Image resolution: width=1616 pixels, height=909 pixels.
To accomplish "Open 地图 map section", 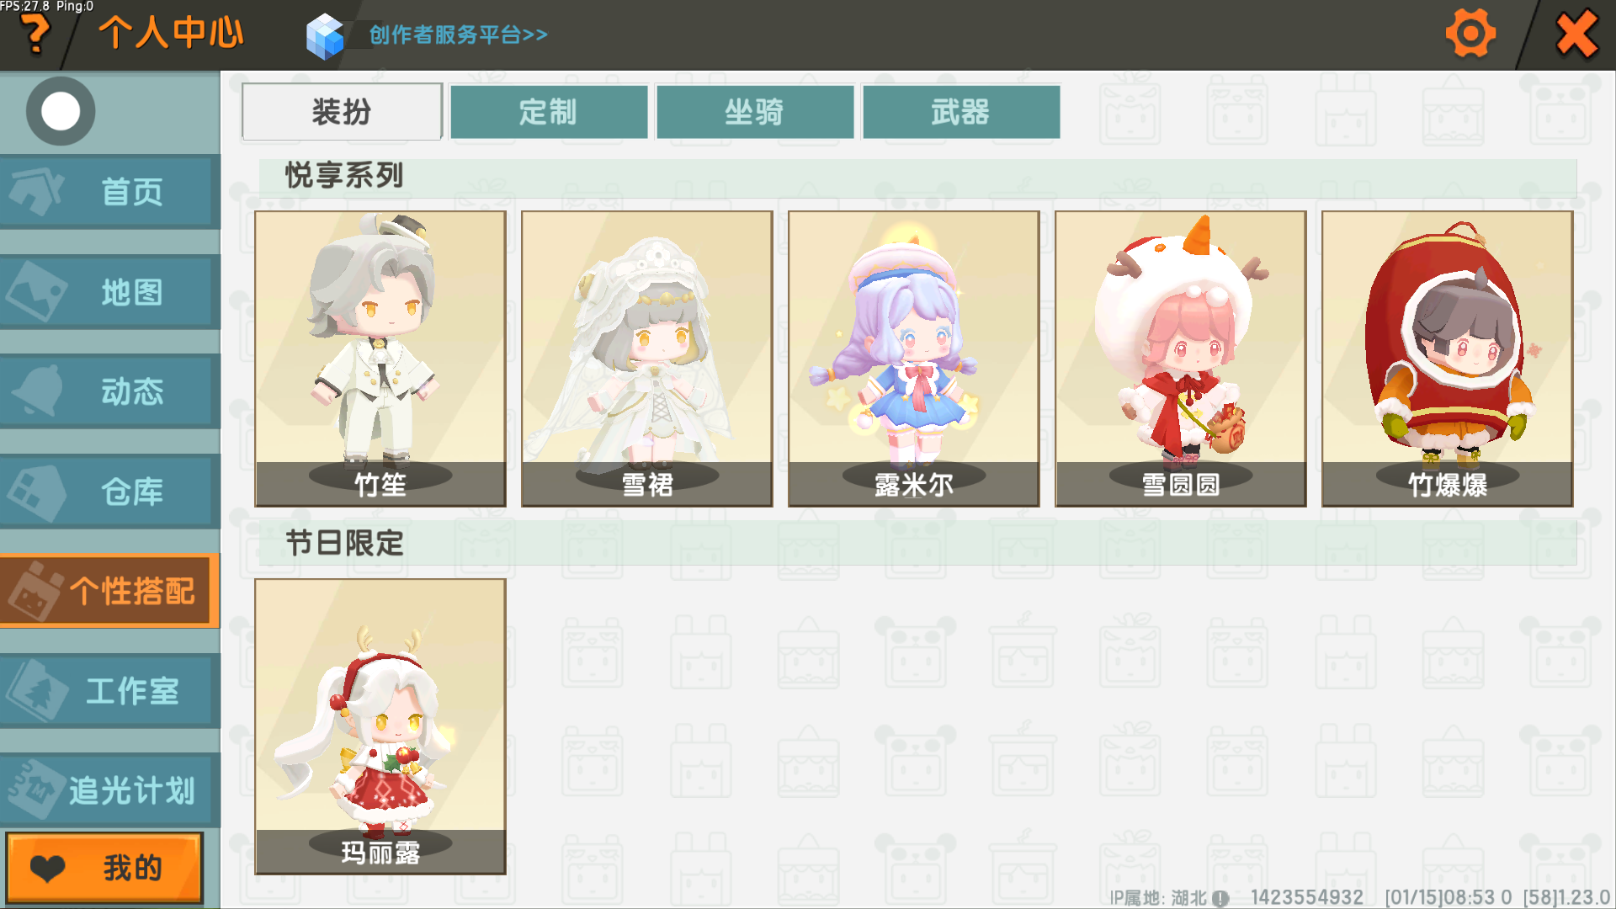I will tap(109, 292).
